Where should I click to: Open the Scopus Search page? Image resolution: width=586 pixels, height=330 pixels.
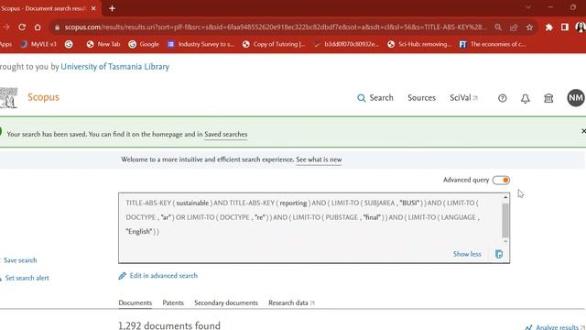pyautogui.click(x=375, y=98)
